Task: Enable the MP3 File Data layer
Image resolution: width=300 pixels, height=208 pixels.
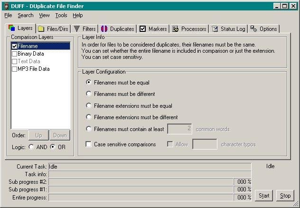Action: click(x=14, y=69)
